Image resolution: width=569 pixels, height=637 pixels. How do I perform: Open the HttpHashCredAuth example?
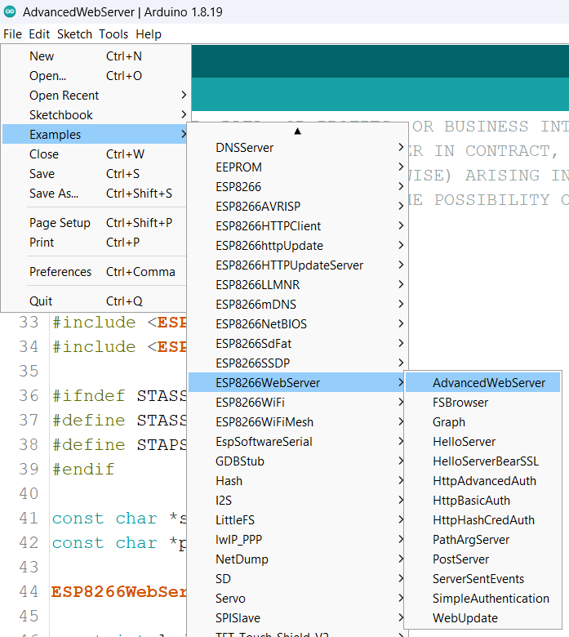pyautogui.click(x=483, y=519)
